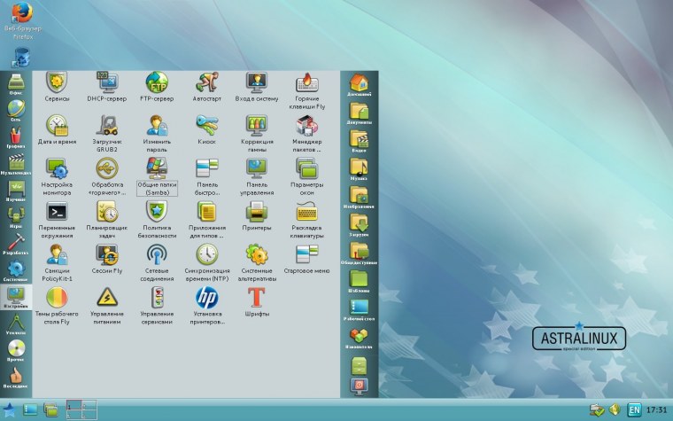Image resolution: width=673 pixels, height=421 pixels.
Task: Select the Системные menu category
Action: pos(16,270)
